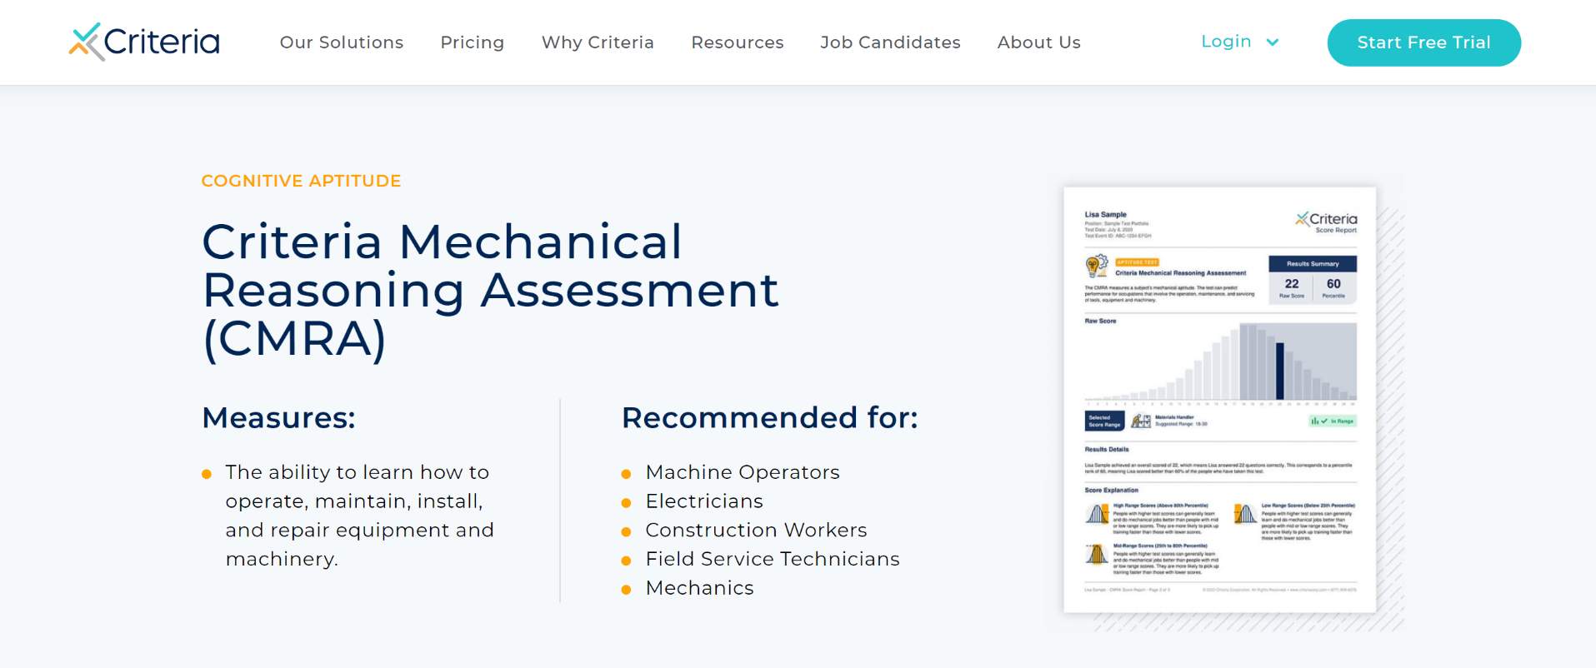Click the Selected Score Range label in report
This screenshot has height=668, width=1596.
1104,421
